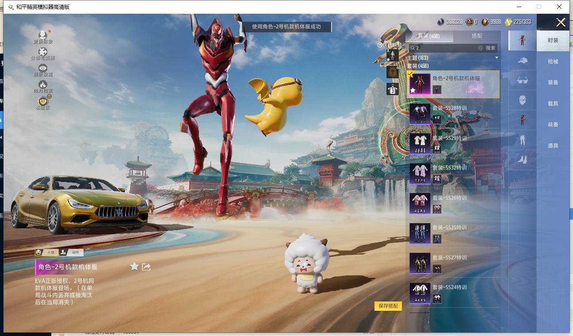Close the wardrobe with the X button
This screenshot has width=573, height=336.
tap(561, 23)
